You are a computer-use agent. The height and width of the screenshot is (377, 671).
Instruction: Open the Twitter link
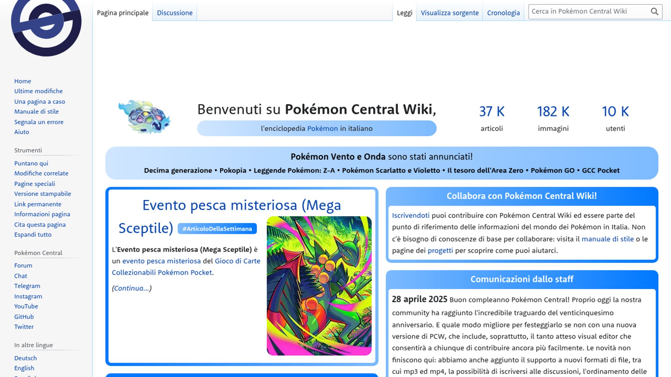point(24,327)
